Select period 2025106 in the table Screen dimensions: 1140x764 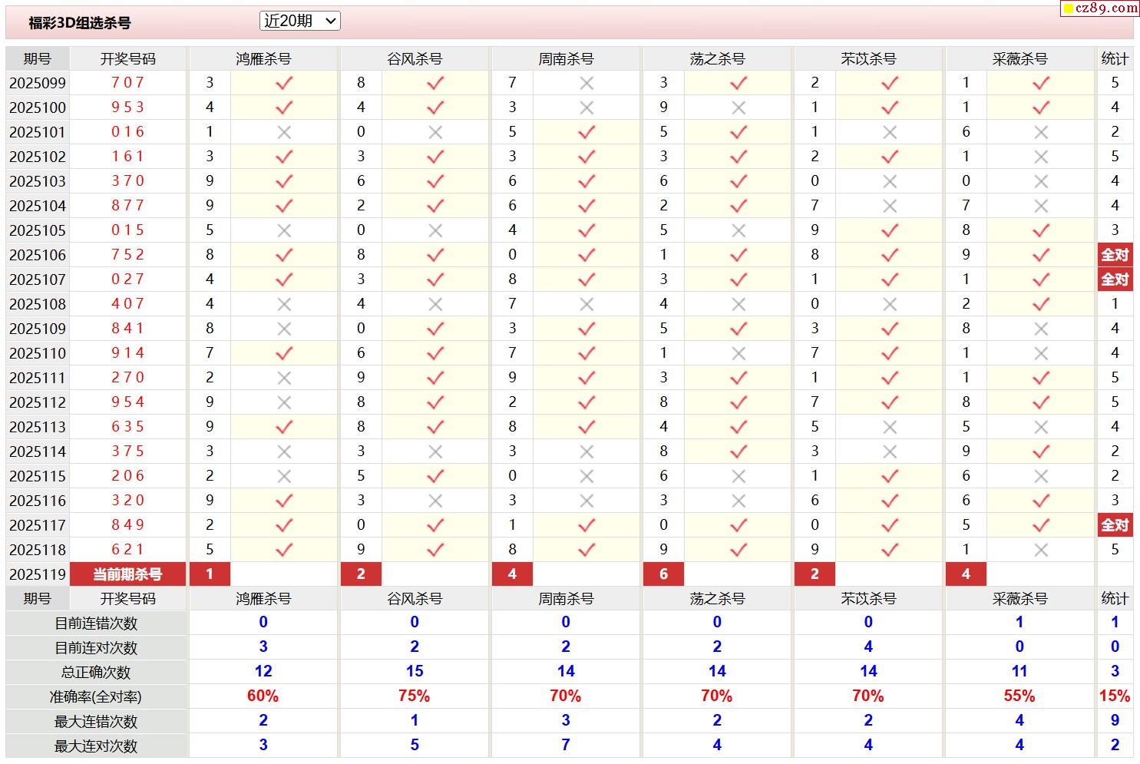38,255
